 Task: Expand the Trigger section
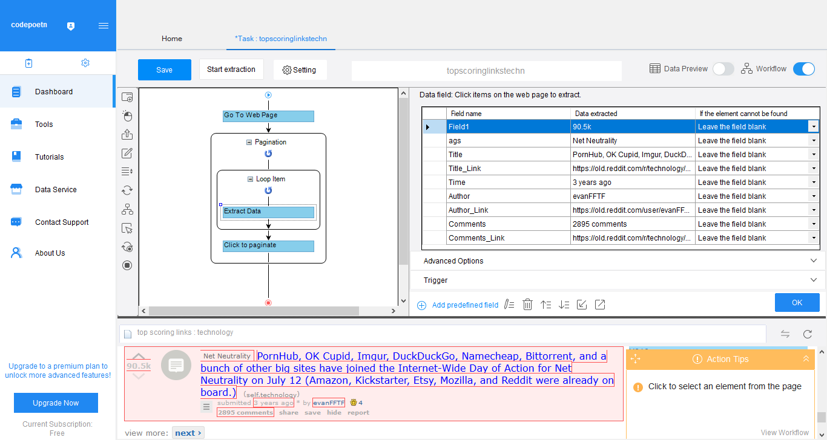tap(618, 280)
